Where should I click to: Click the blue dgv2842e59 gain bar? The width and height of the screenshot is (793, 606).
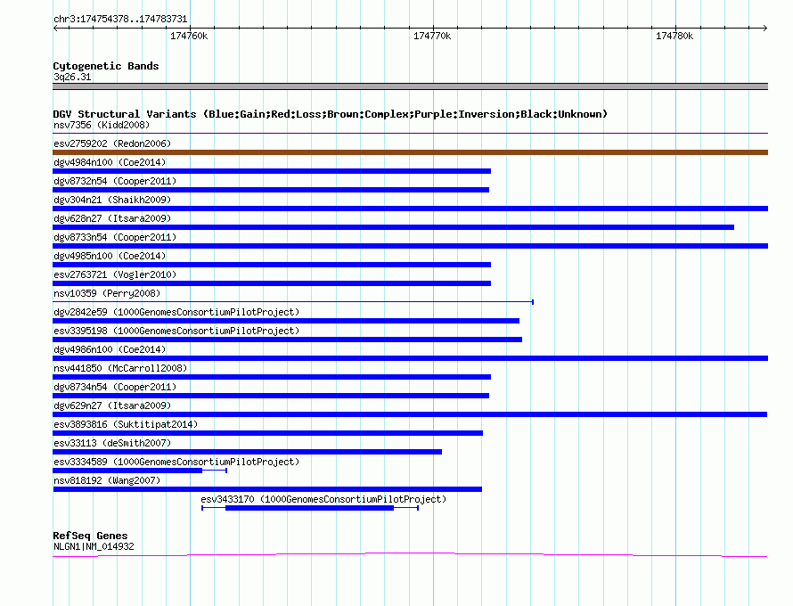tap(286, 321)
